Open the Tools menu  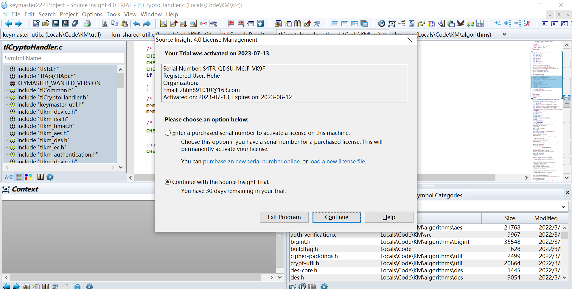point(113,14)
